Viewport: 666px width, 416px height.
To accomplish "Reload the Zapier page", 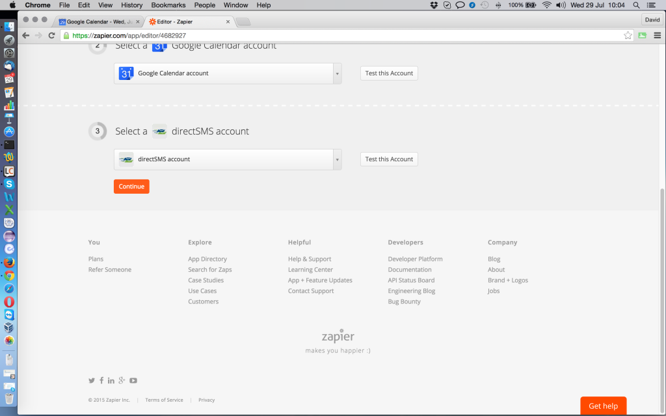I will (51, 36).
